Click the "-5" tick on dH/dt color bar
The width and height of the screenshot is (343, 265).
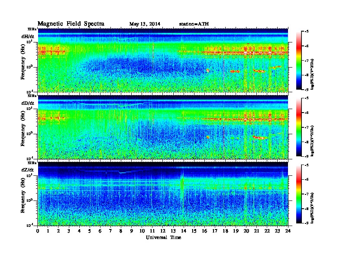307,32
